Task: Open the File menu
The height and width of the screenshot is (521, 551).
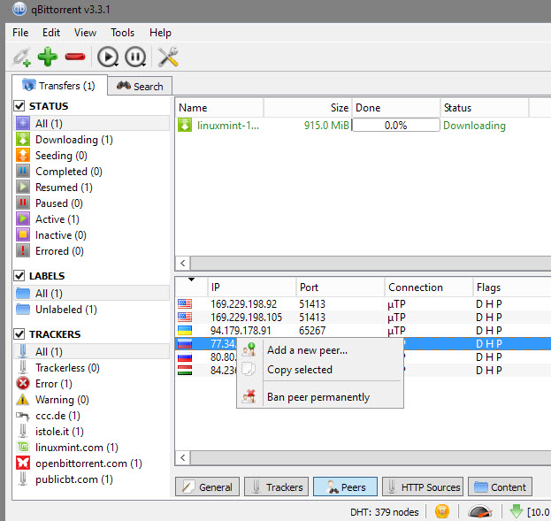Action: click(x=20, y=33)
